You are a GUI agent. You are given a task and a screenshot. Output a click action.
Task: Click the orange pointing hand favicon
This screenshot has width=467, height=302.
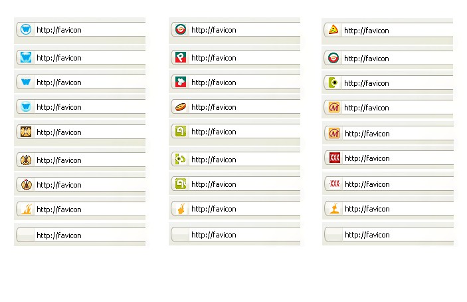pos(180,209)
